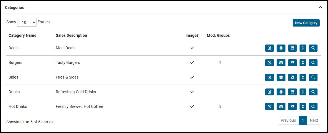Viewport: 328px width, 133px height.
Task: Select page 1 in pagination
Action: click(x=303, y=120)
